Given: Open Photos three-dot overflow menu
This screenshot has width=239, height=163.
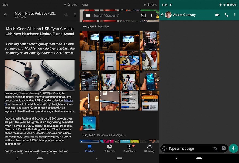Looking at the screenshot, I should tap(151, 16).
